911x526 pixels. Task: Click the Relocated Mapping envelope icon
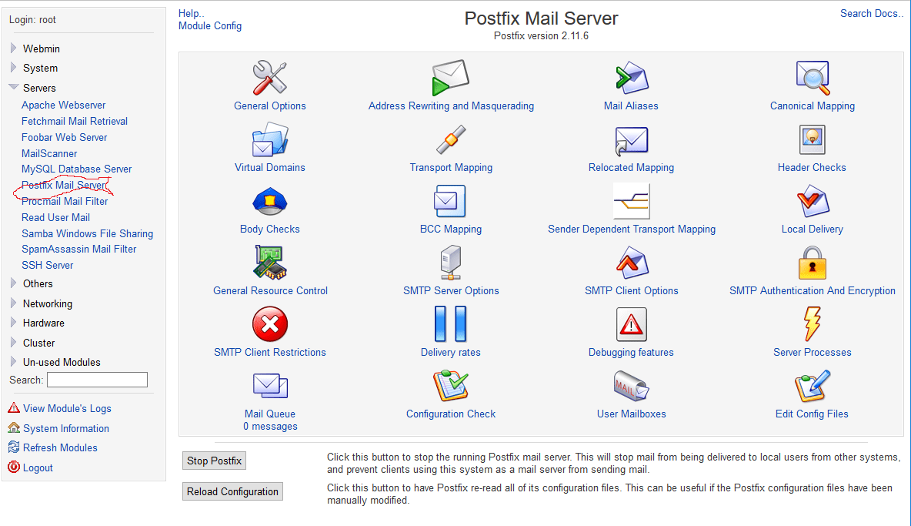(632, 141)
